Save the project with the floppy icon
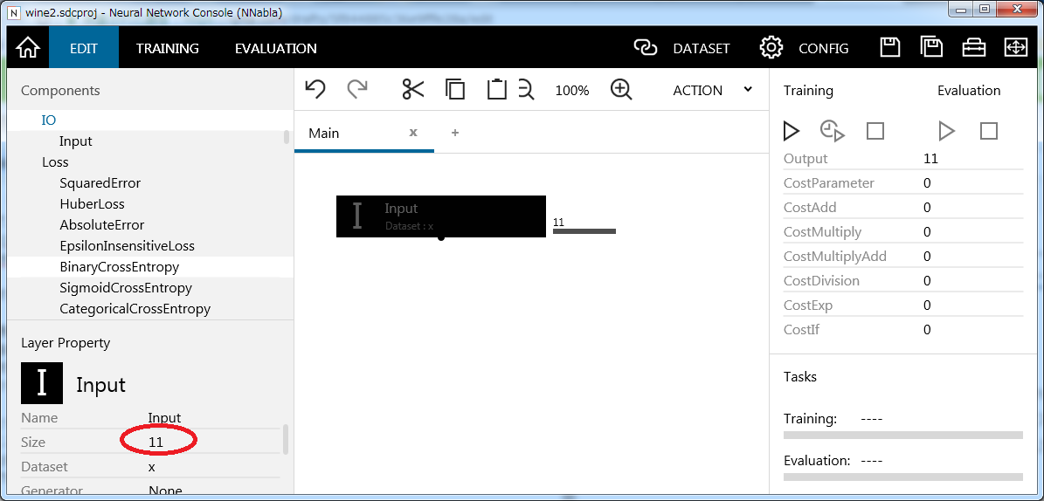This screenshot has height=501, width=1044. (x=890, y=47)
